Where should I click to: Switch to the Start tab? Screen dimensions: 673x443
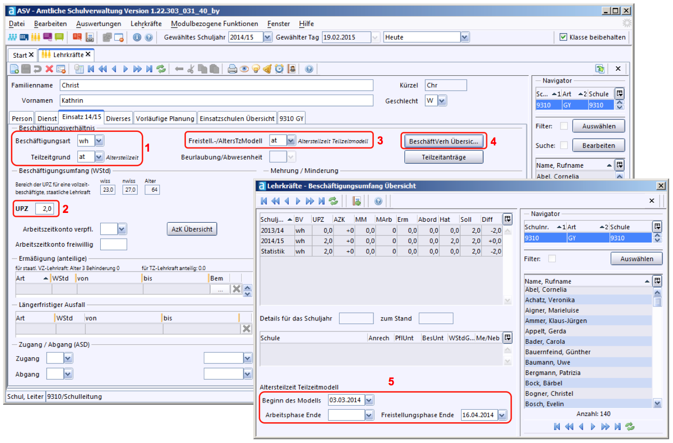point(23,55)
